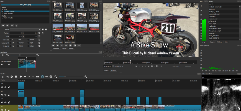
Task: Play the video in the player
Action: tap(142, 66)
